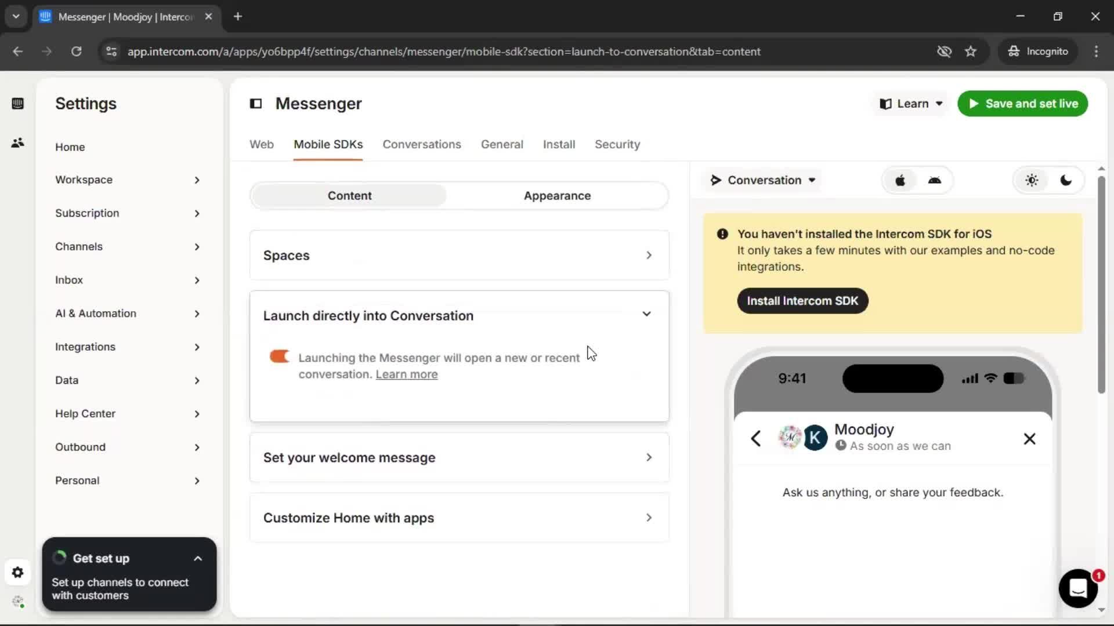This screenshot has height=626, width=1114.
Task: Open a new browser tab
Action: (x=238, y=16)
